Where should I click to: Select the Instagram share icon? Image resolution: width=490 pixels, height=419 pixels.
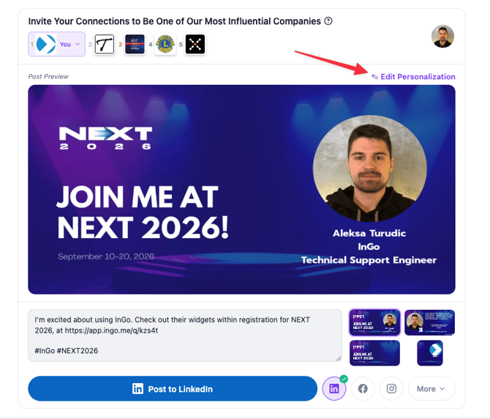click(391, 389)
